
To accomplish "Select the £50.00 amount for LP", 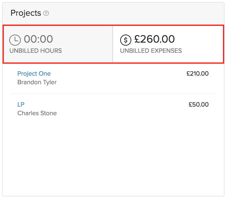I will (199, 104).
